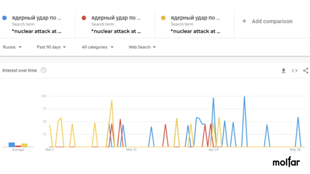The height and width of the screenshot is (174, 310).
Task: Open the Russia region dropdown
Action: point(12,47)
